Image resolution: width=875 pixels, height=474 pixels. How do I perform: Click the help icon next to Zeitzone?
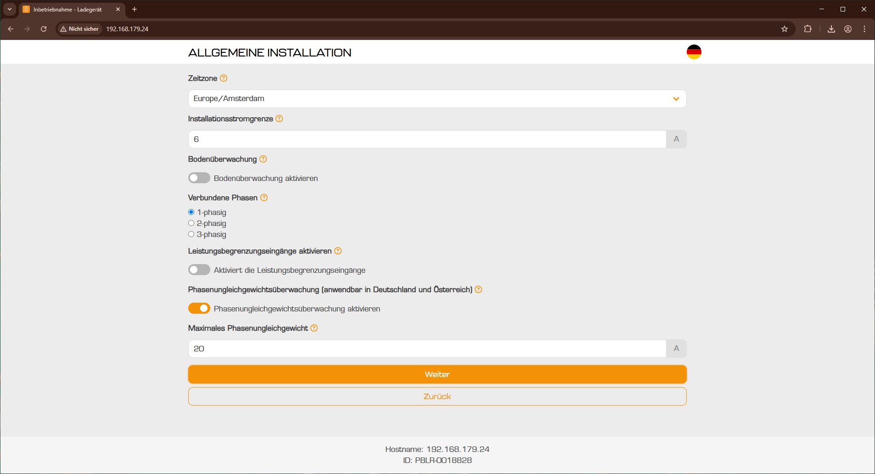[224, 78]
